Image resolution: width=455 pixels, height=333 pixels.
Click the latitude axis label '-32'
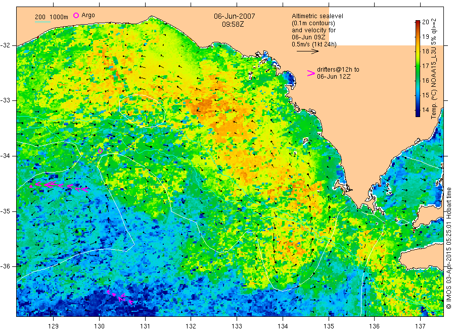pos(5,45)
